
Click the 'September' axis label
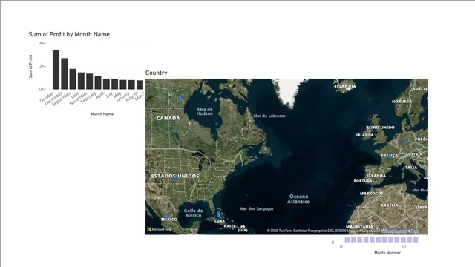pos(61,99)
